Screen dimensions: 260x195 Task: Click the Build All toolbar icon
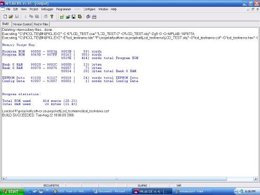coord(94,17)
